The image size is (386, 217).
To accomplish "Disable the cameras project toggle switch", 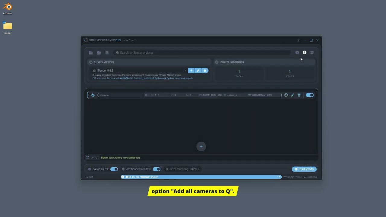I will click(310, 95).
